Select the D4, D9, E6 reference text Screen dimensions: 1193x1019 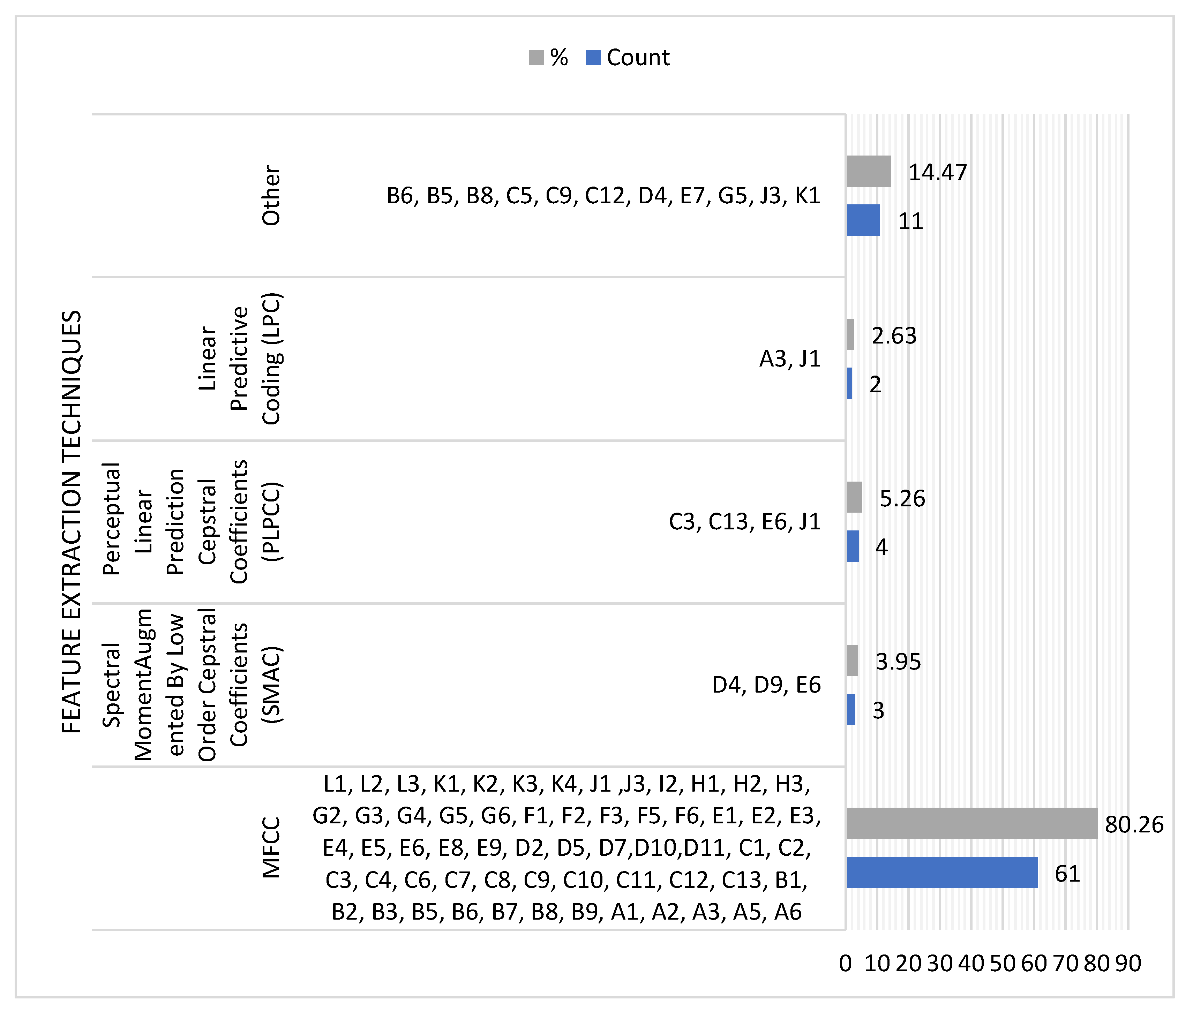(766, 685)
